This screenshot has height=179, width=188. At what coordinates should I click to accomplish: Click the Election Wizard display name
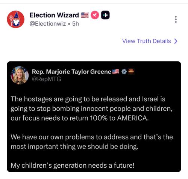coord(54,15)
